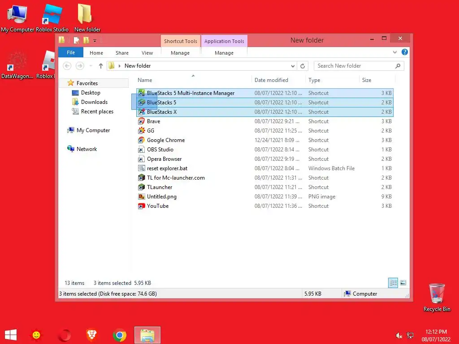Click breadcrumb arrow before New folder

119,66
